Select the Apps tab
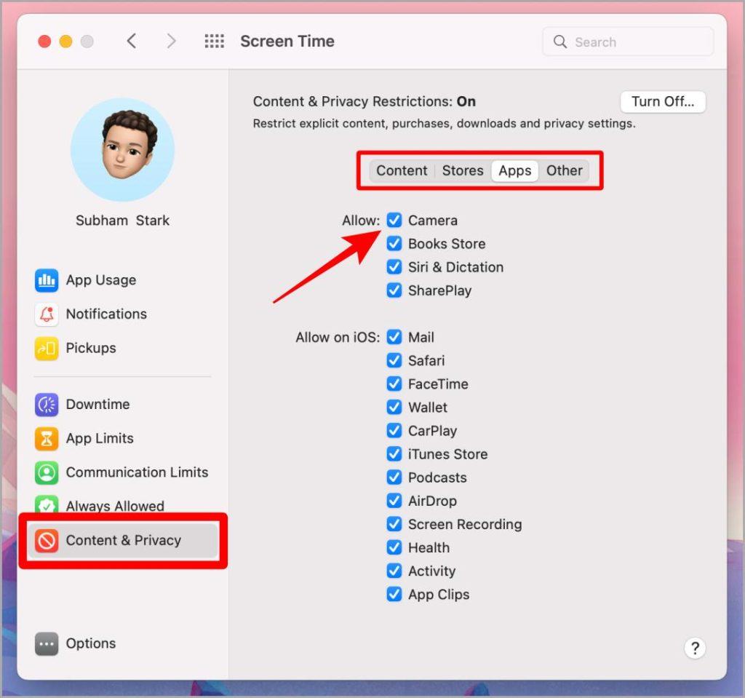The height and width of the screenshot is (698, 745). 515,171
